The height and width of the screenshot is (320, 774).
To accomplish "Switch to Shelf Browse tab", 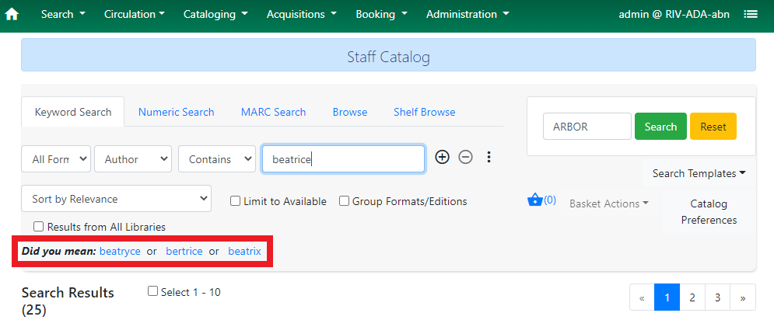I will 425,112.
